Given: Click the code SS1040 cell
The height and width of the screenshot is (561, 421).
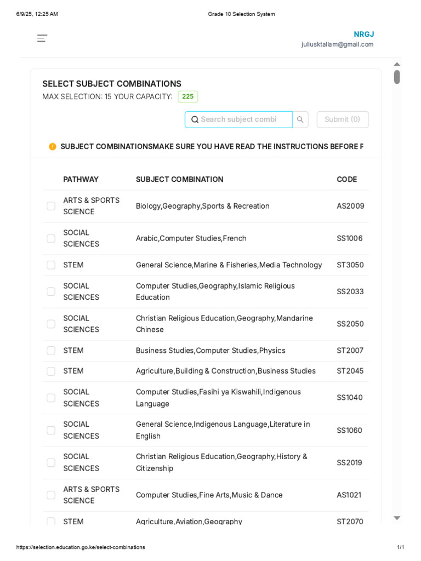Looking at the screenshot, I should (x=350, y=398).
